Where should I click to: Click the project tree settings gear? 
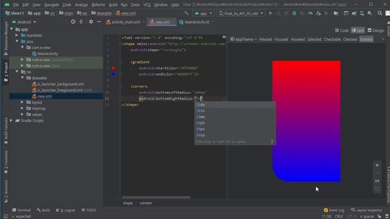coord(91,22)
